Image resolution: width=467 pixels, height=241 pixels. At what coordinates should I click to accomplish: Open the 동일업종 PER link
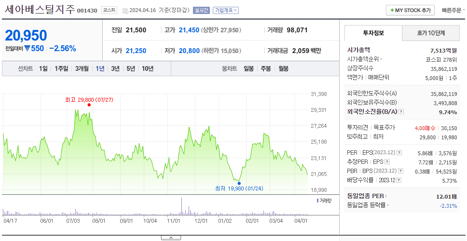365,196
